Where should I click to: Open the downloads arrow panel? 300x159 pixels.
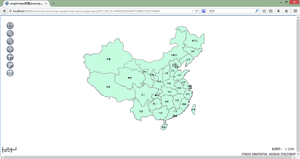point(278,11)
